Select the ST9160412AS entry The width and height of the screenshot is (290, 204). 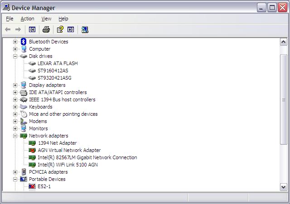(x=53, y=71)
